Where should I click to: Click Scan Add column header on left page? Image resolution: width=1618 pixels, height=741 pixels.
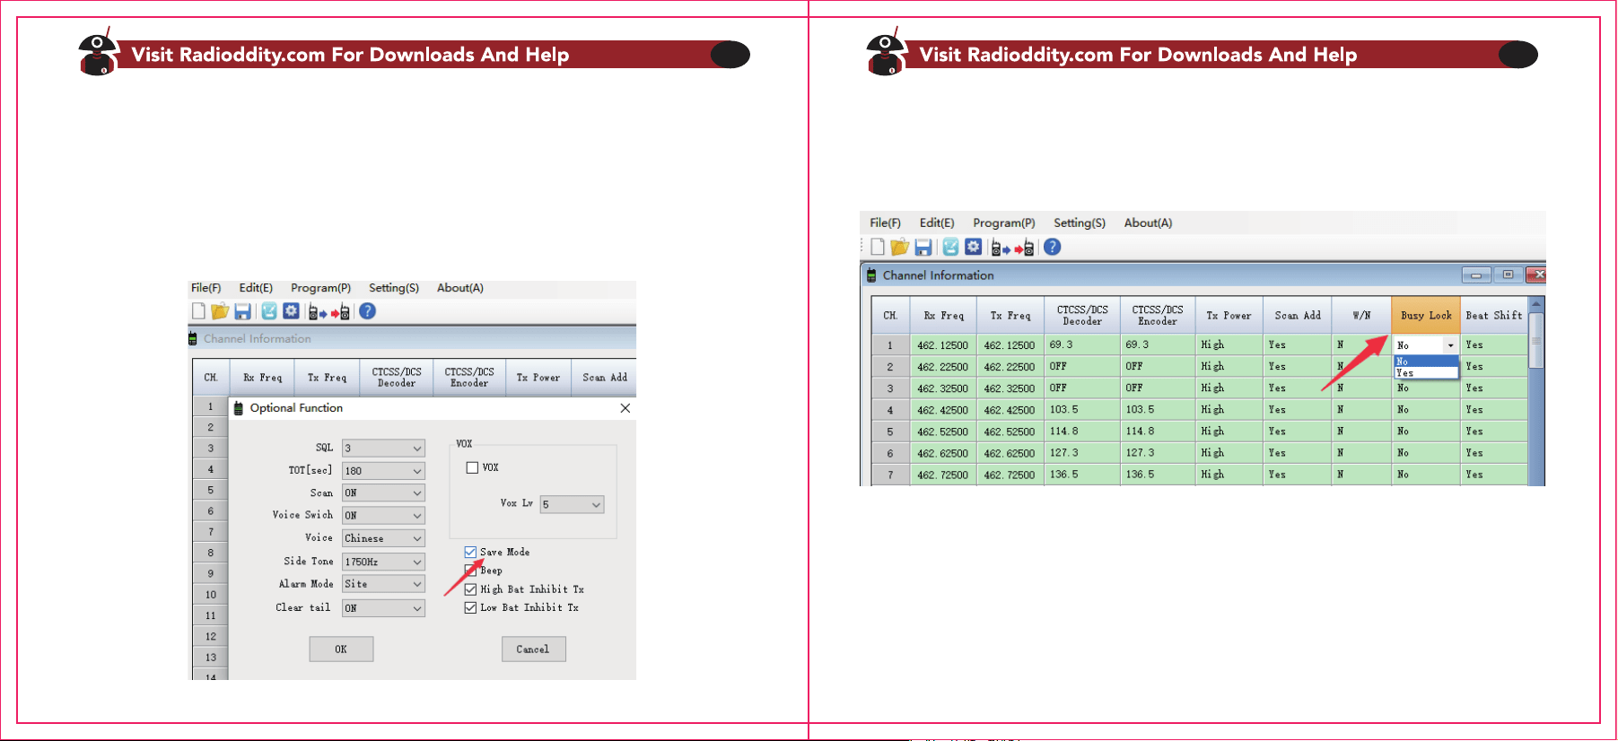tap(605, 378)
